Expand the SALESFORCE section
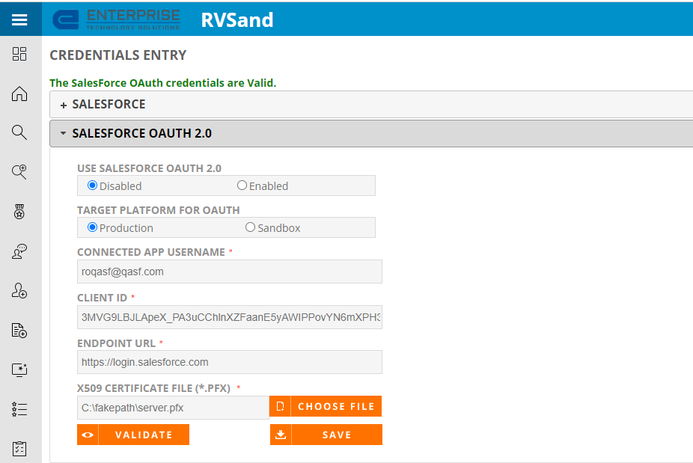This screenshot has width=693, height=463. (x=371, y=104)
